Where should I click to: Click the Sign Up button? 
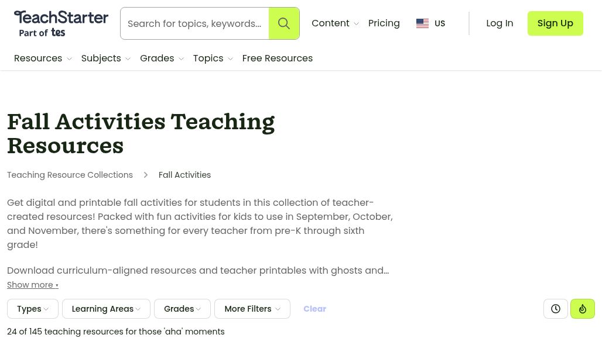click(x=555, y=23)
